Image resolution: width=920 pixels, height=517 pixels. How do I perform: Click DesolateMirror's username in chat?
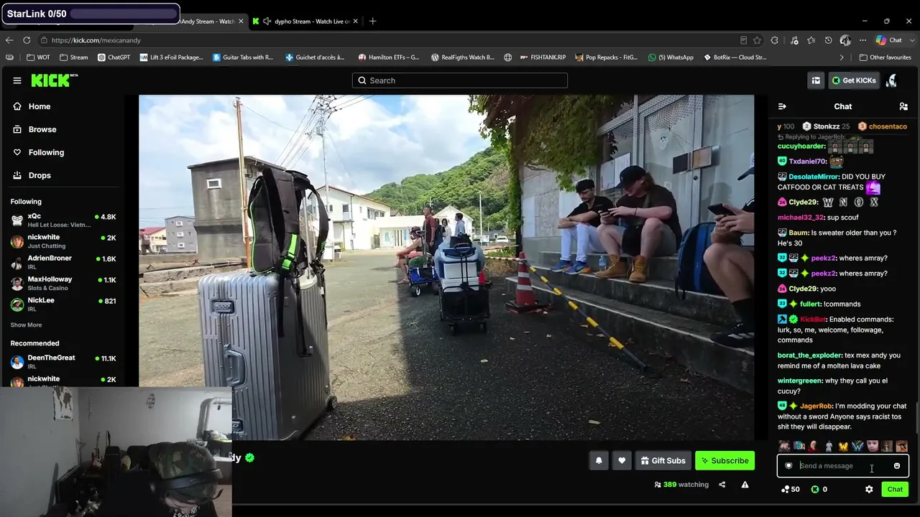click(x=814, y=177)
